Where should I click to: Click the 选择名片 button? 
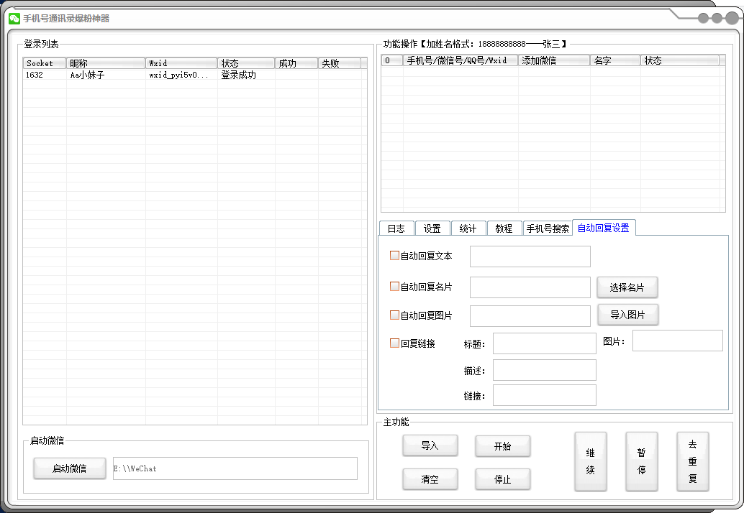point(627,287)
